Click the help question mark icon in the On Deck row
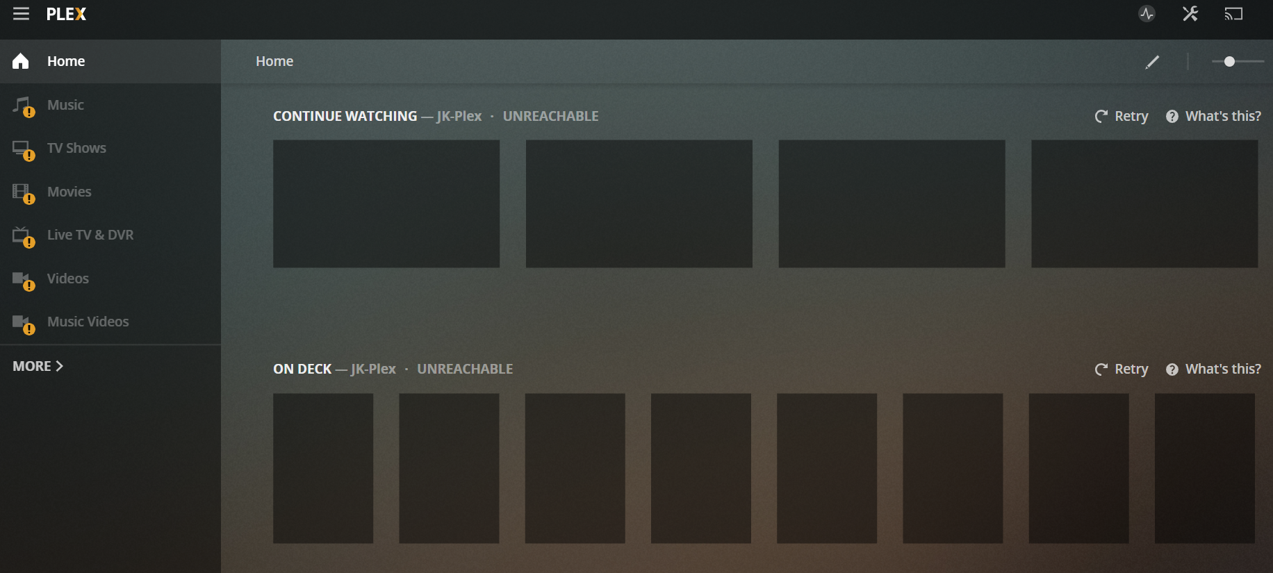This screenshot has width=1273, height=573. [1172, 369]
